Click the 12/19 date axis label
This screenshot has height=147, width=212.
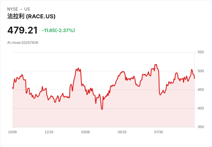[x=49, y=132]
